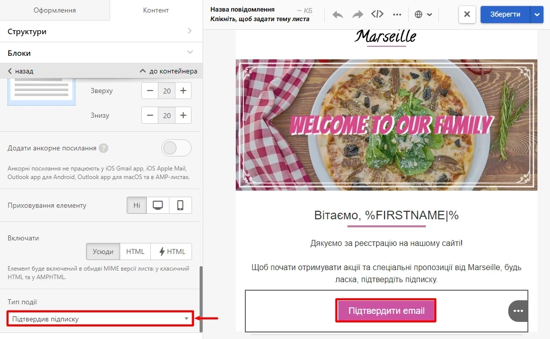
Task: Select the desktop hide-element icon
Action: click(x=158, y=205)
